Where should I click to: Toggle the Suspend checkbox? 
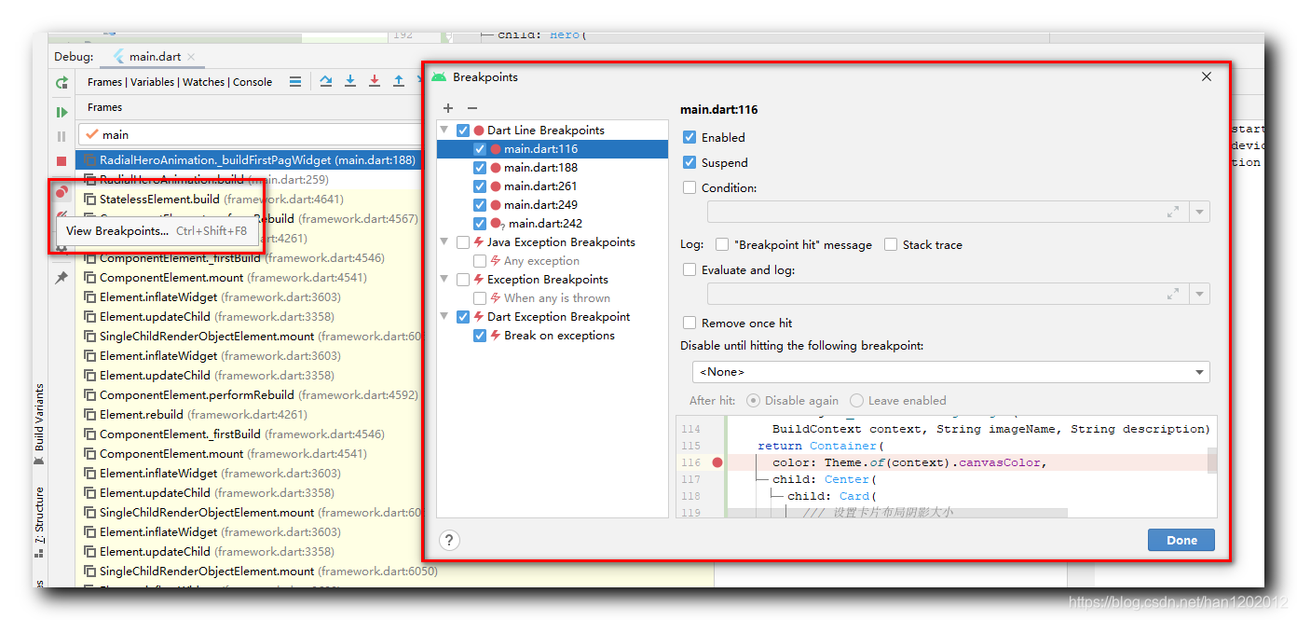tap(689, 162)
